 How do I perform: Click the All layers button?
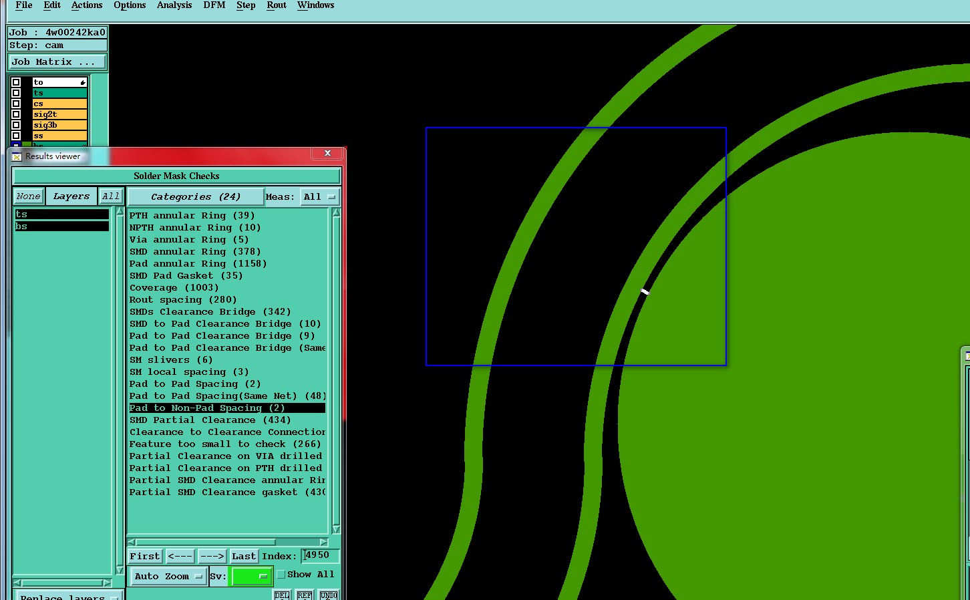point(111,196)
